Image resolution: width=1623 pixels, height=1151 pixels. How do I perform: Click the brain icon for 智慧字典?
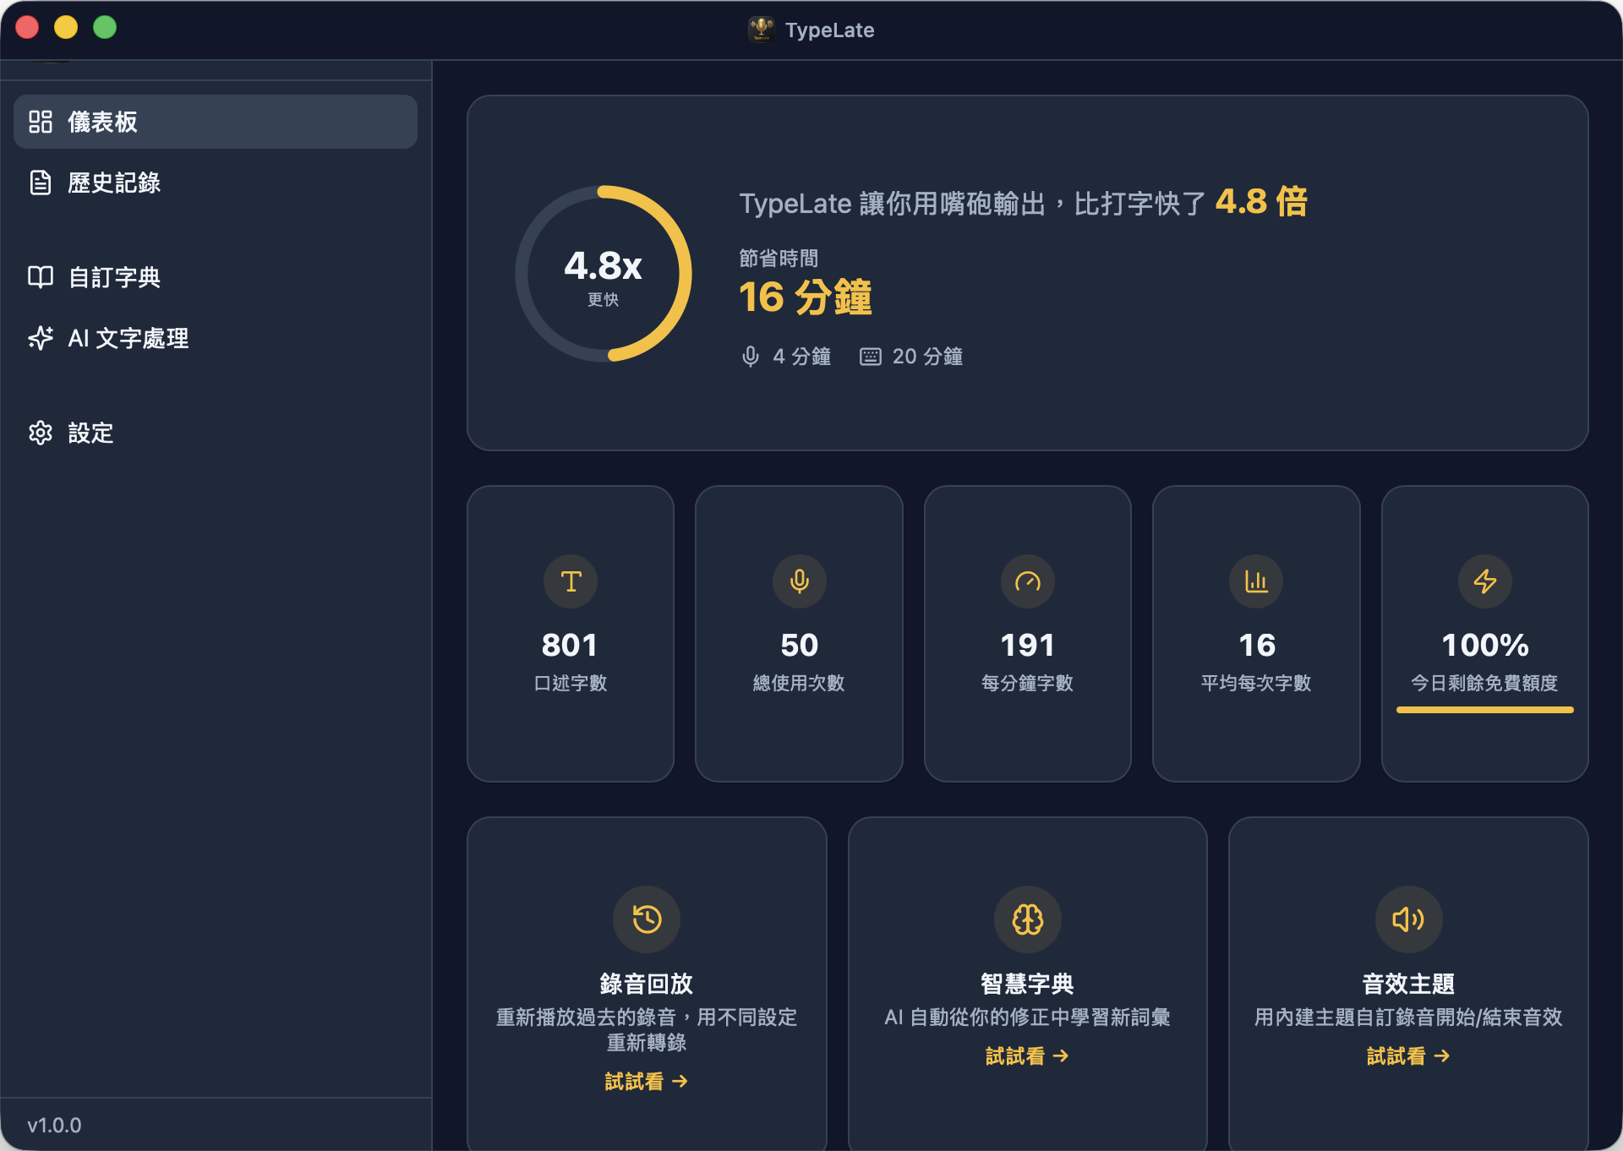click(x=1028, y=919)
